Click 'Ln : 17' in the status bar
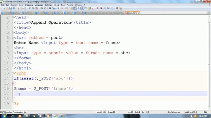The height and width of the screenshot is (118, 211). coord(131,112)
